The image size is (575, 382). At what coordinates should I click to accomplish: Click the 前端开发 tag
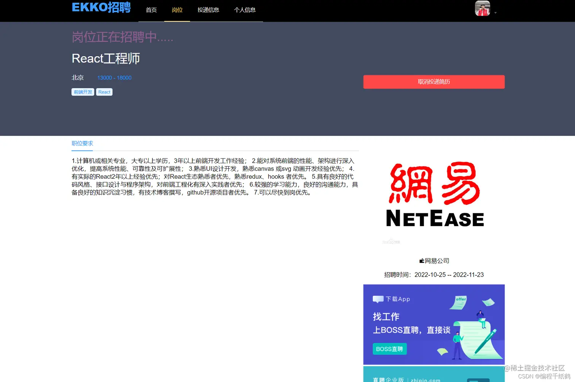83,92
